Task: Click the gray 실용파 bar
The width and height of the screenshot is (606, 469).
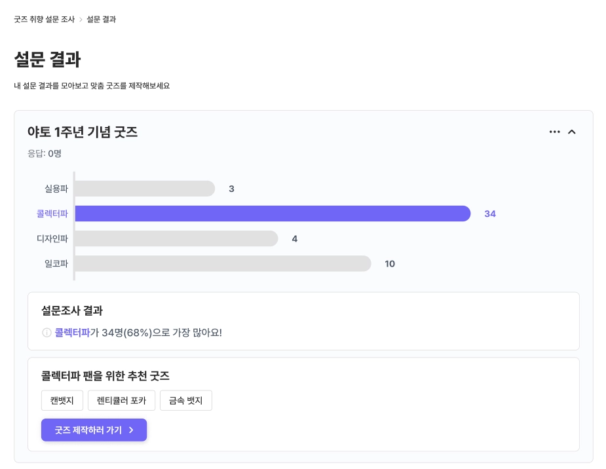Action: pos(145,189)
